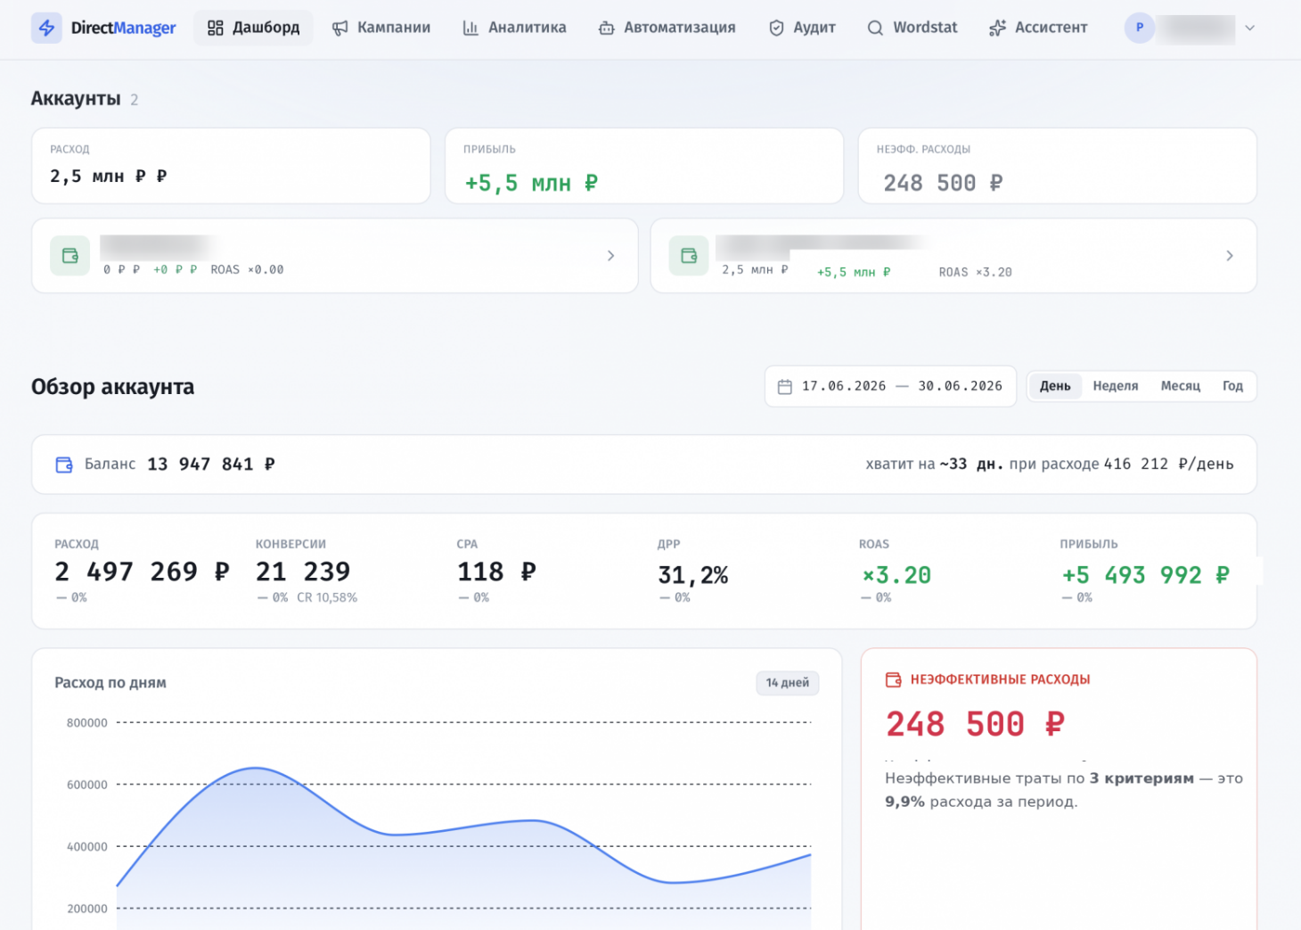Go to the Аналитика section
This screenshot has width=1301, height=930.
(514, 28)
